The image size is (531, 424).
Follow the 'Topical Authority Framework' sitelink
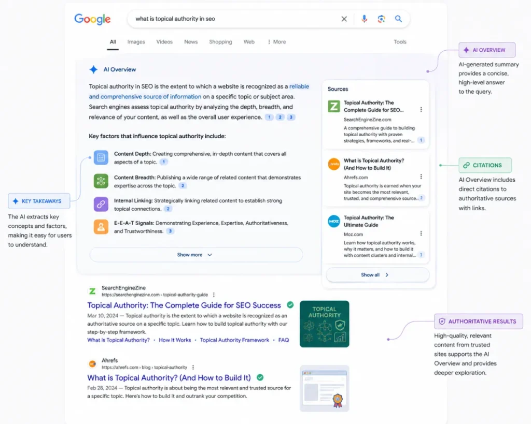(x=234, y=340)
